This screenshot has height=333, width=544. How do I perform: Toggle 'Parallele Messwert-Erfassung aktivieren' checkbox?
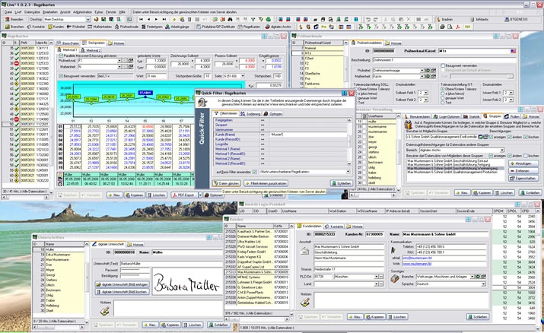[x=61, y=55]
